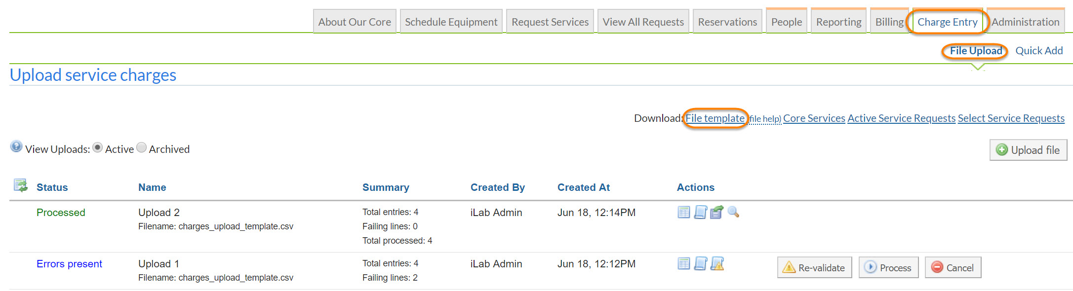The image size is (1073, 291).
Task: Go to the Schedule Equipment tab
Action: point(451,22)
